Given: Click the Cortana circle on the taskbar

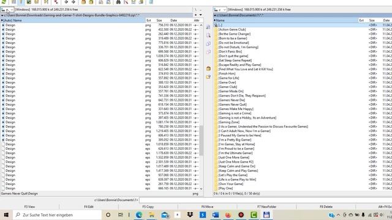Looking at the screenshot, I should pyautogui.click(x=108, y=215).
